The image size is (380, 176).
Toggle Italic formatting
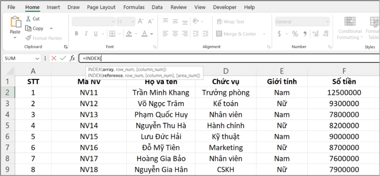point(86,34)
